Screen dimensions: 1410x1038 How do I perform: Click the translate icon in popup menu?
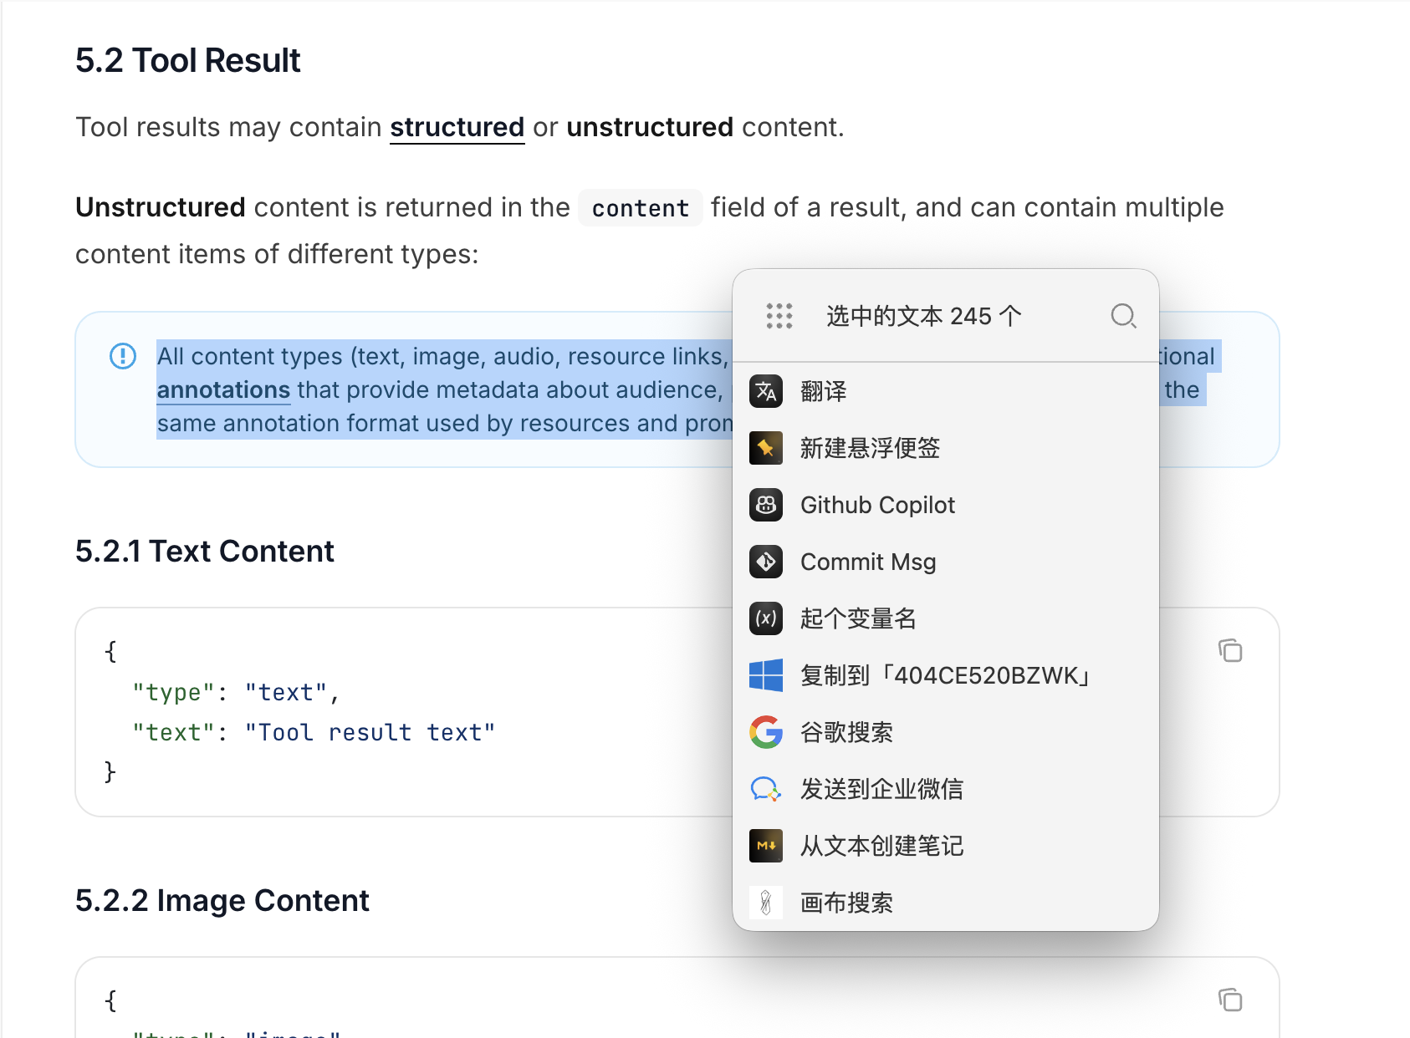point(766,391)
